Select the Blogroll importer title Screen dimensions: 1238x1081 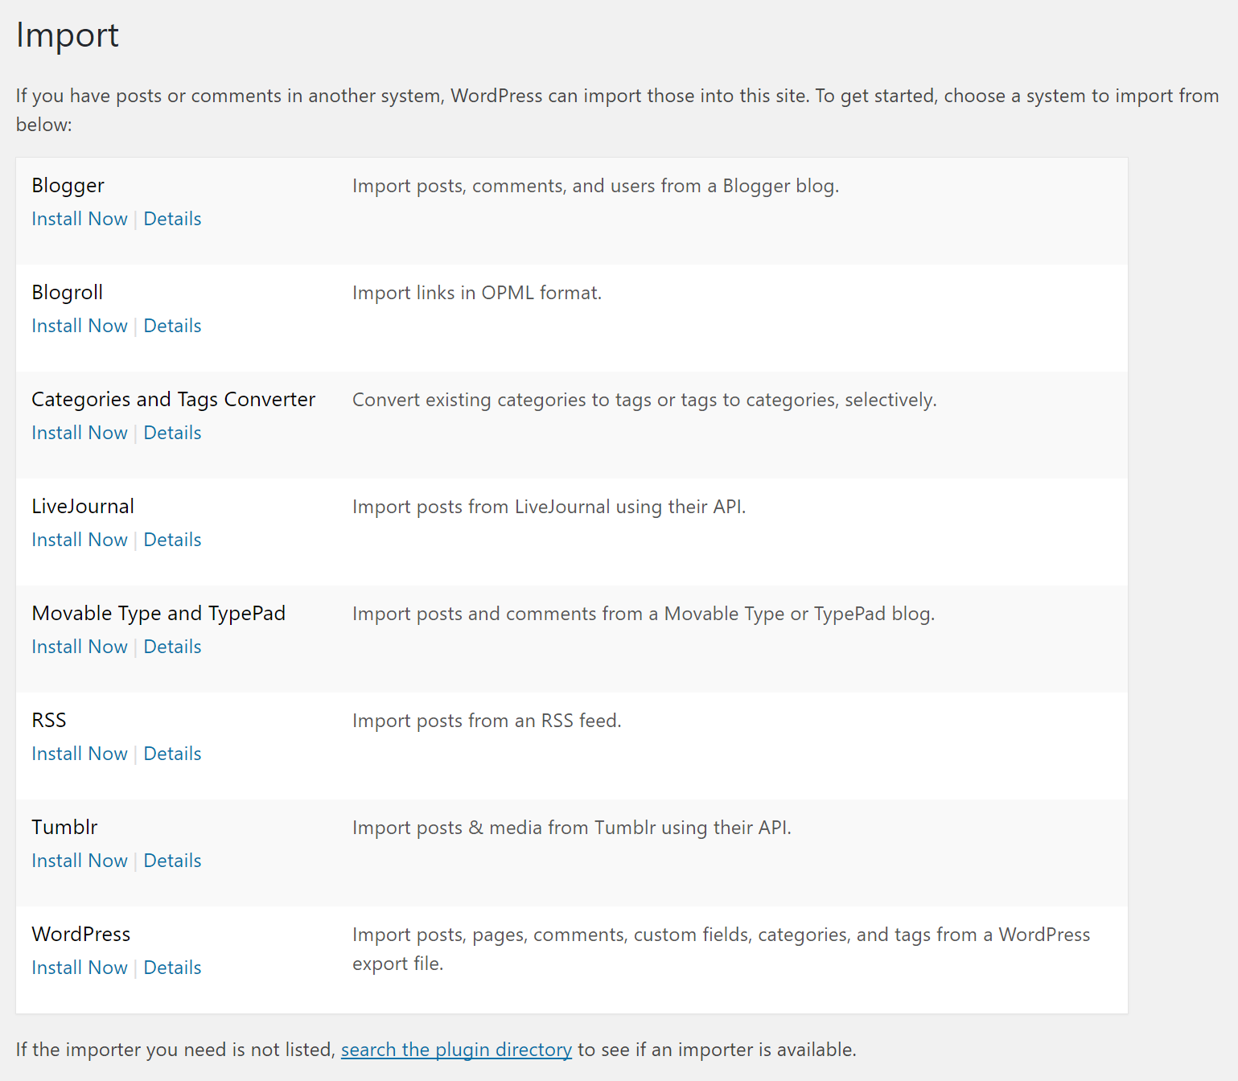[68, 293]
